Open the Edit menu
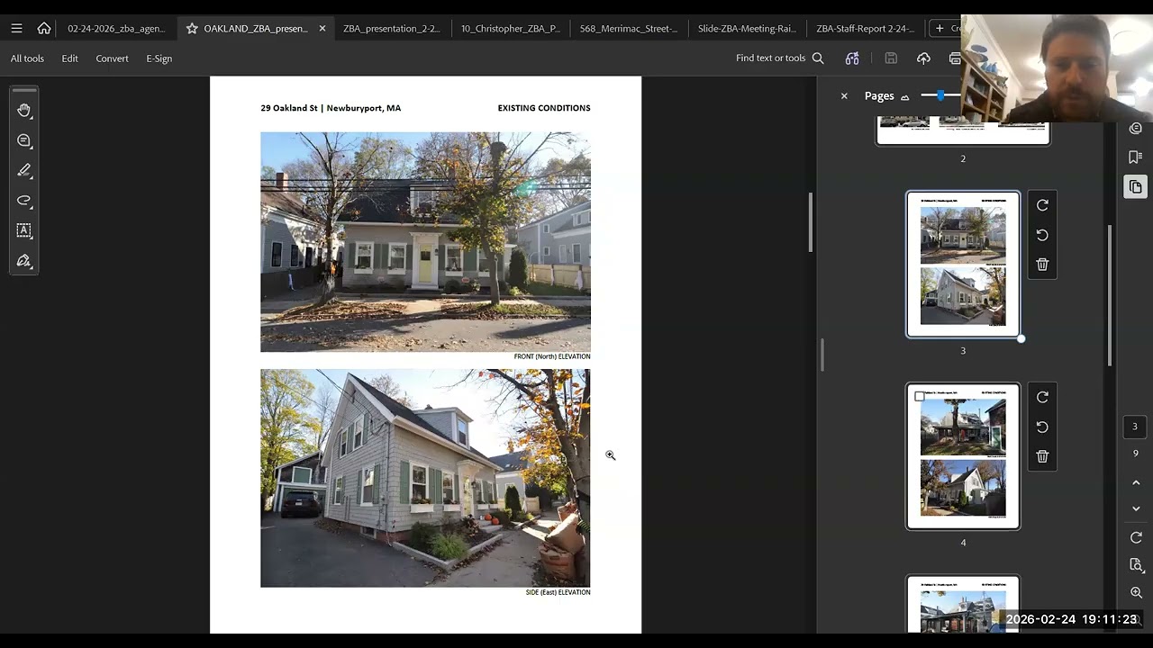 click(69, 58)
